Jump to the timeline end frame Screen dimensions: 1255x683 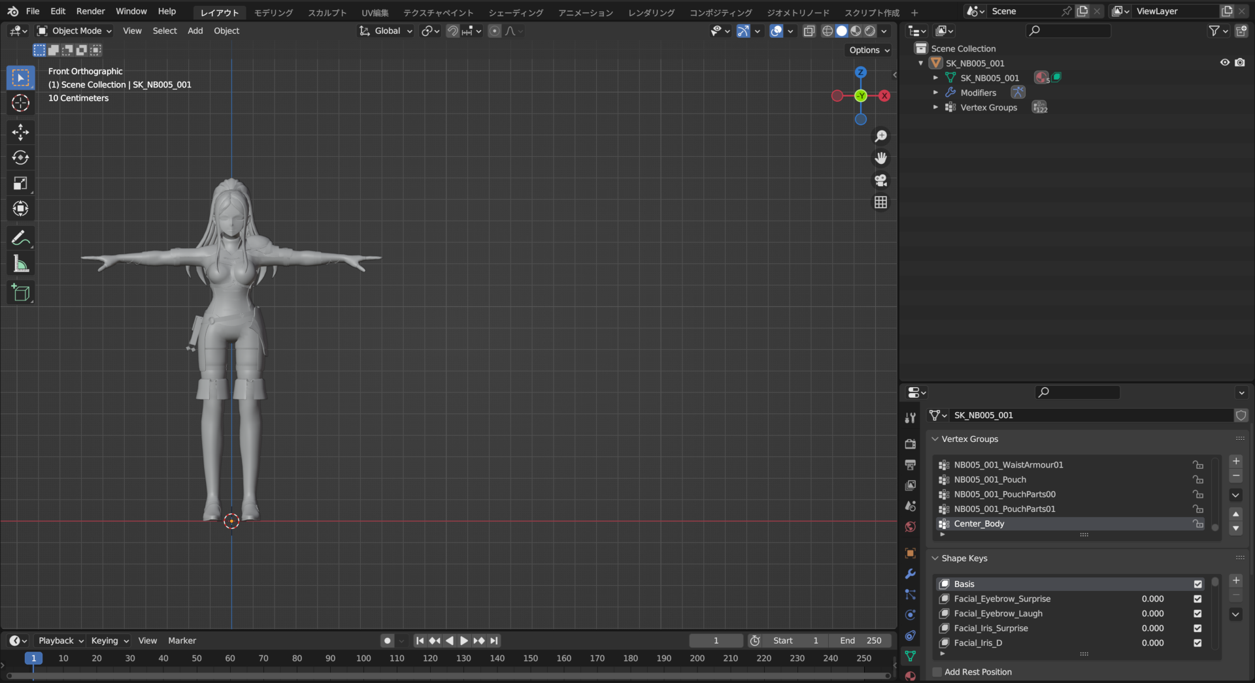pos(495,641)
